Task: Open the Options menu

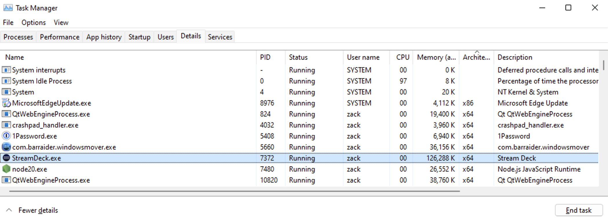Action: (x=34, y=22)
